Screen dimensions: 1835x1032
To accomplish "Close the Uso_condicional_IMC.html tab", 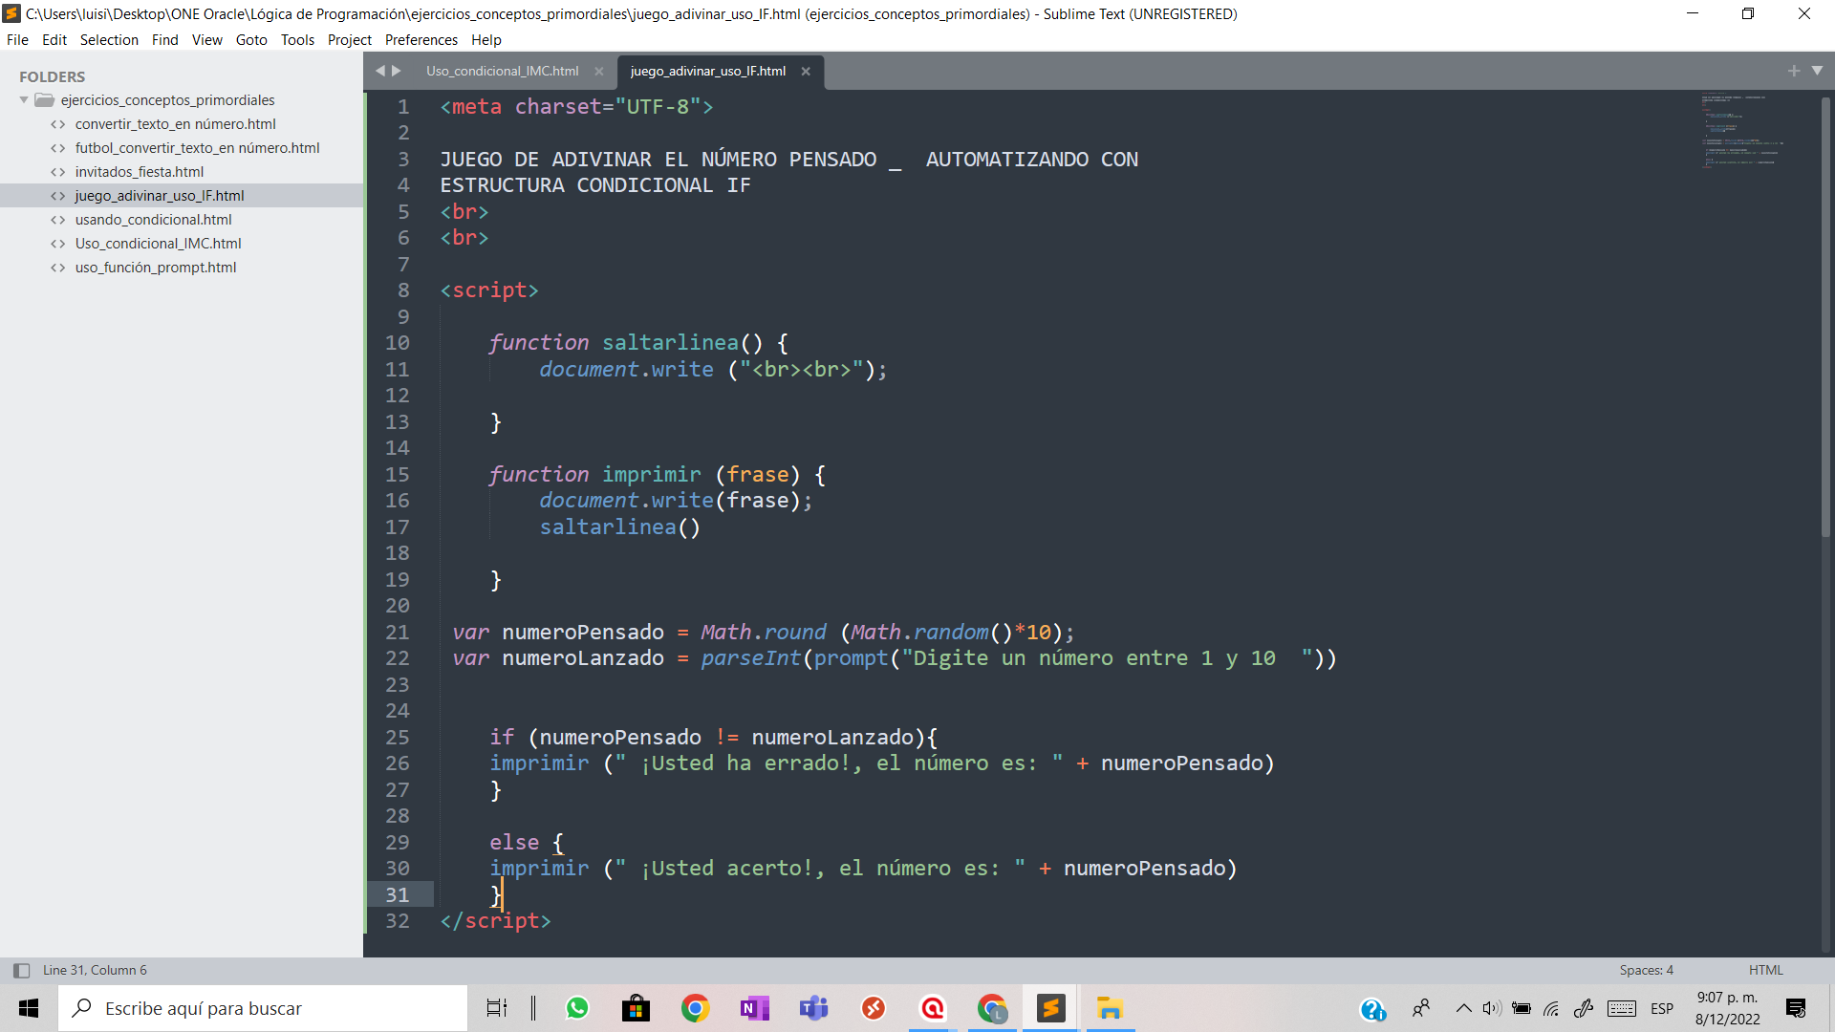I will pyautogui.click(x=599, y=72).
